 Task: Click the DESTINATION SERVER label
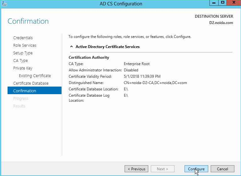(x=214, y=16)
